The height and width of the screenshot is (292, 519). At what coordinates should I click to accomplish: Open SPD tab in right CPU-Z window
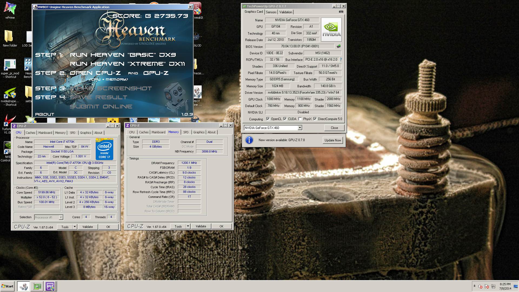point(186,132)
